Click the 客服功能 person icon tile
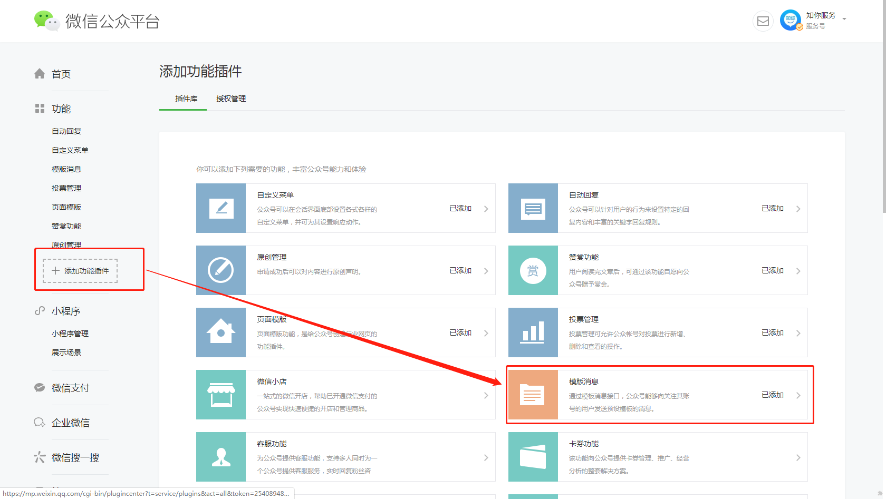Screen dimensions: 886x499 [x=221, y=457]
